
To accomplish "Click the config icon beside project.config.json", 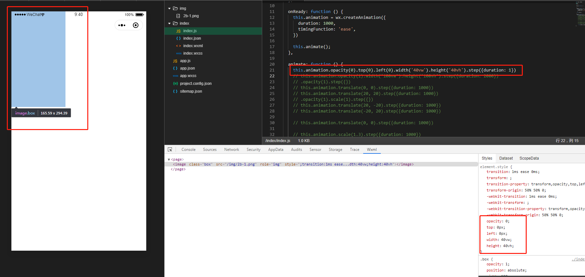I will [175, 84].
